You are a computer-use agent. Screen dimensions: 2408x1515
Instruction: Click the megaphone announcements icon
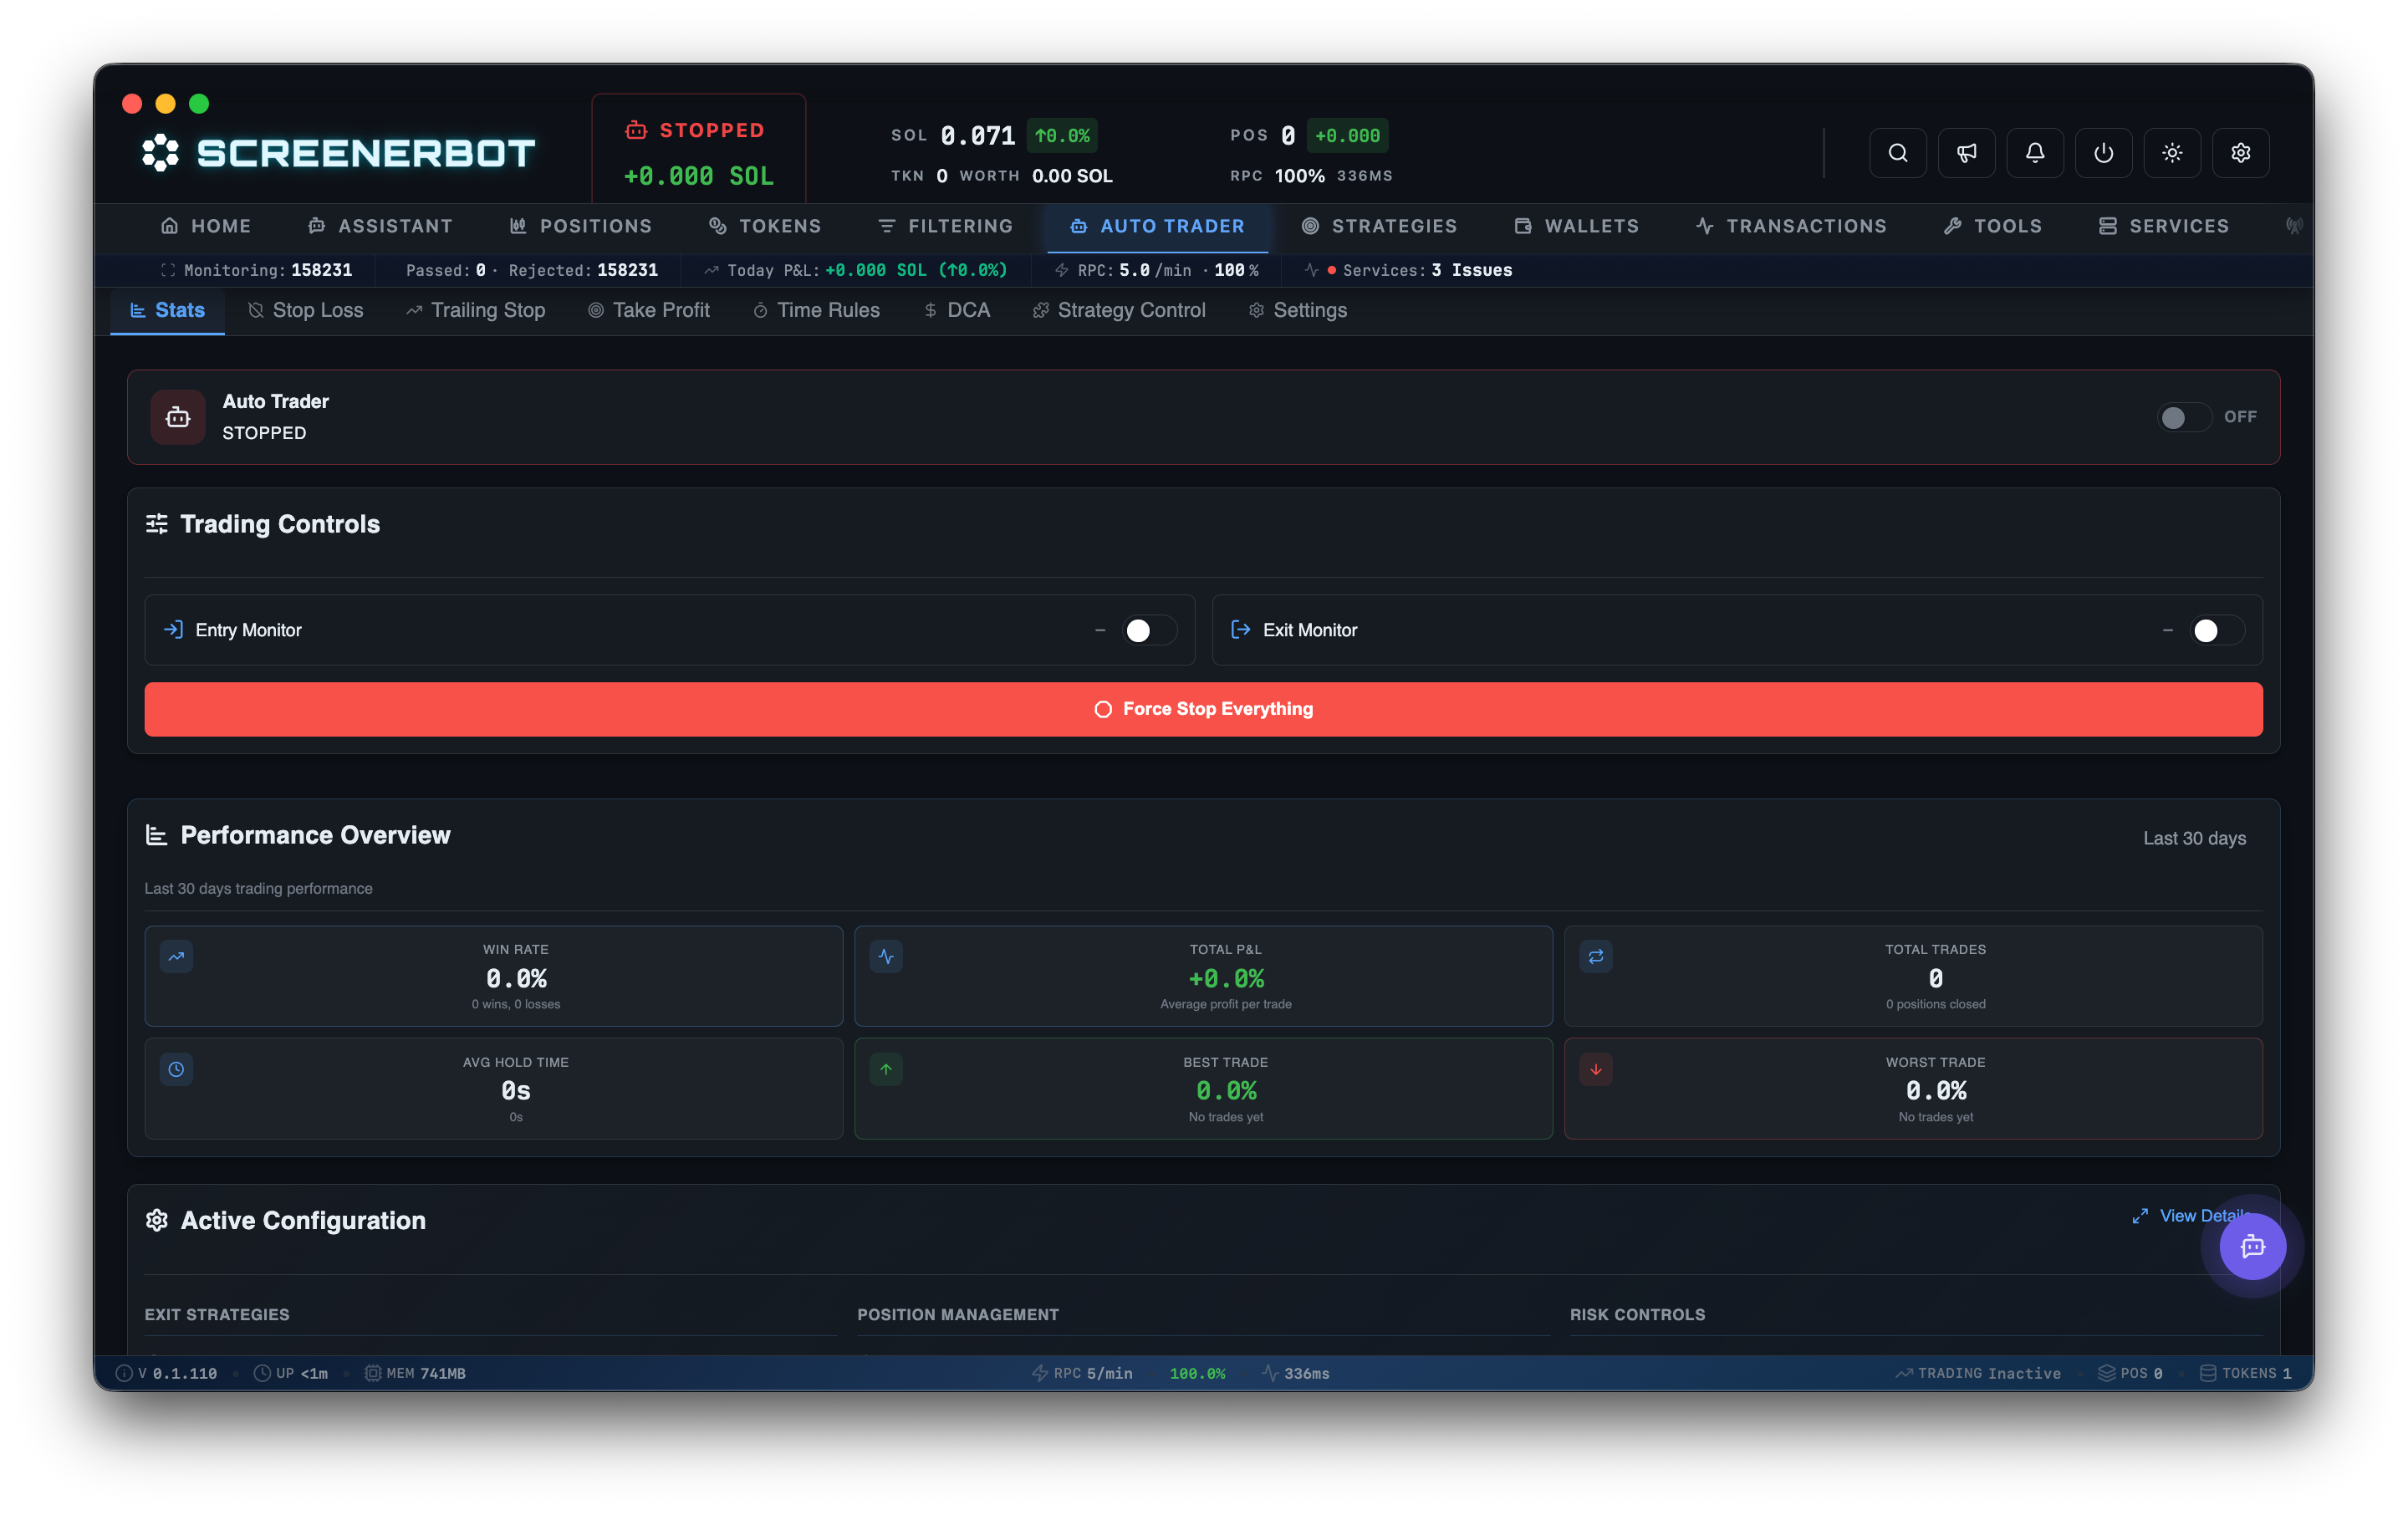[x=1967, y=152]
